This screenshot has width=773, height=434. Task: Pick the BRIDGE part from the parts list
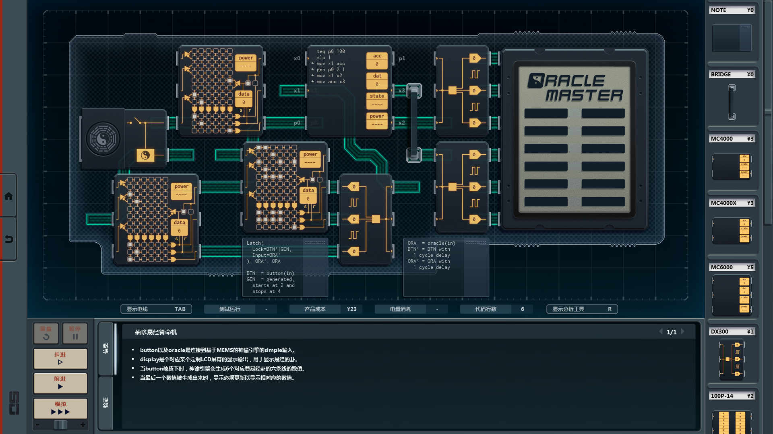coord(732,102)
